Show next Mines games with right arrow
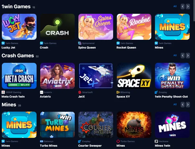The width and height of the screenshot is (195, 149). tap(188, 104)
